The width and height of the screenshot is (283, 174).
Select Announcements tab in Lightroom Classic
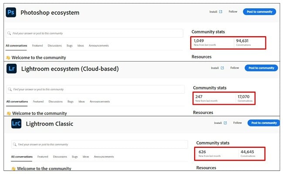point(104,157)
